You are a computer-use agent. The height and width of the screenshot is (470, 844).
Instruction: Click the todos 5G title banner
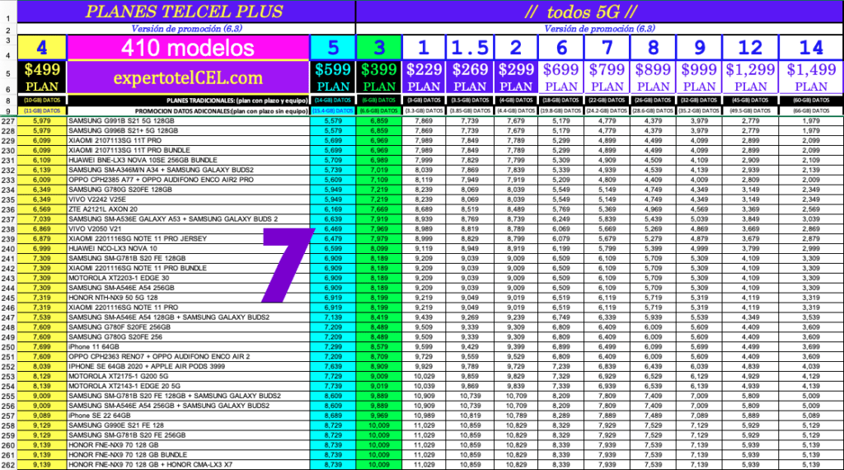598,12
